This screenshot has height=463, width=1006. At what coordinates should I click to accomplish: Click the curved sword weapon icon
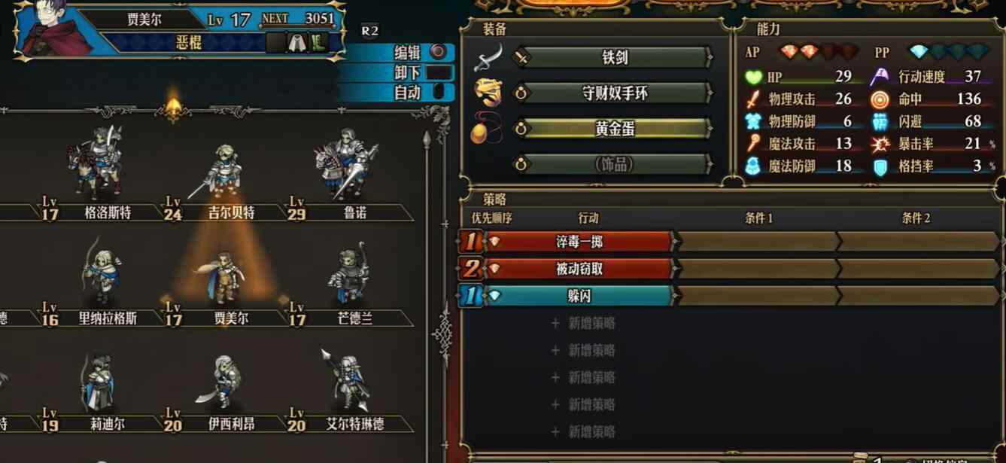pyautogui.click(x=488, y=57)
